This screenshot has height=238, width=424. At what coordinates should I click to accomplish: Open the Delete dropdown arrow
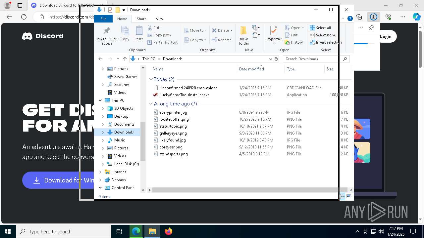pyautogui.click(x=231, y=30)
